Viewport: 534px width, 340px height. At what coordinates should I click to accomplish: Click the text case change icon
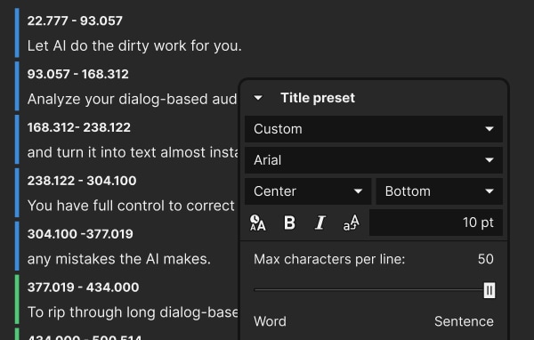coord(352,223)
